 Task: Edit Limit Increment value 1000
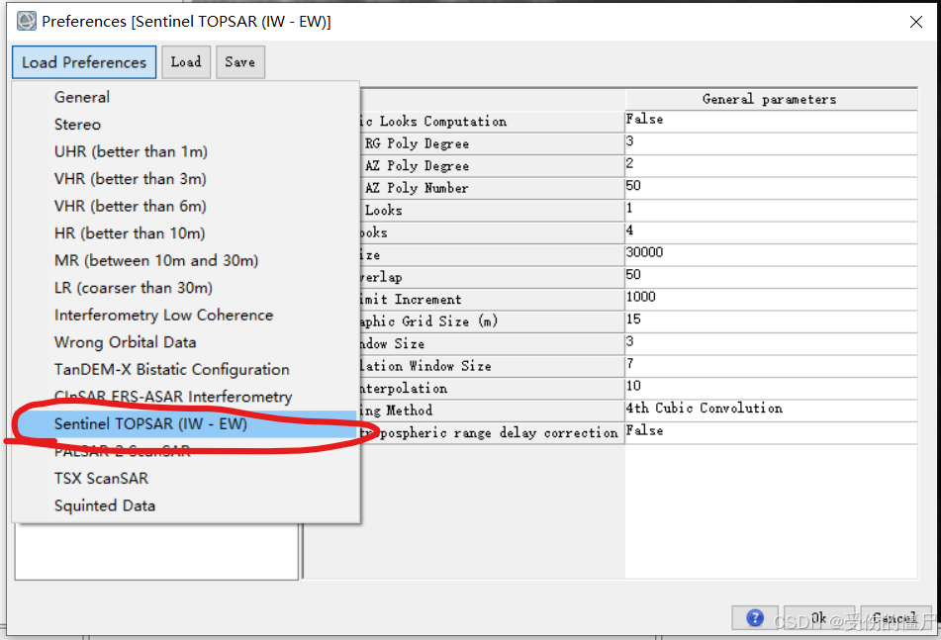771,298
